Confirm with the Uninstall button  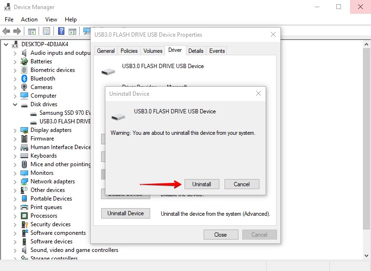tap(202, 184)
